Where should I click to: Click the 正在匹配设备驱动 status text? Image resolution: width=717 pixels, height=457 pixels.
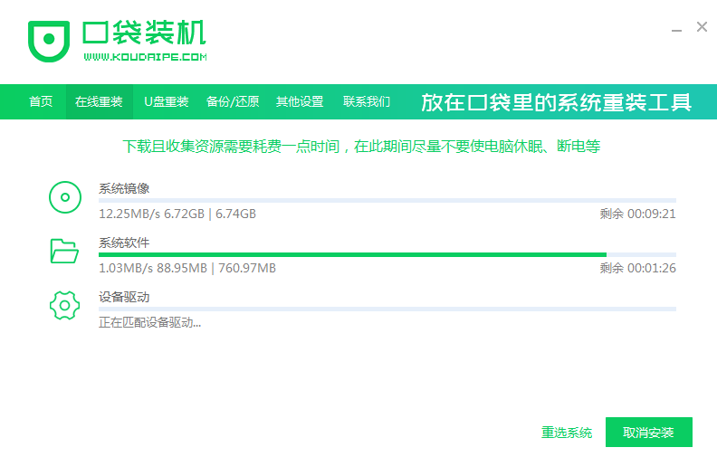(x=150, y=322)
